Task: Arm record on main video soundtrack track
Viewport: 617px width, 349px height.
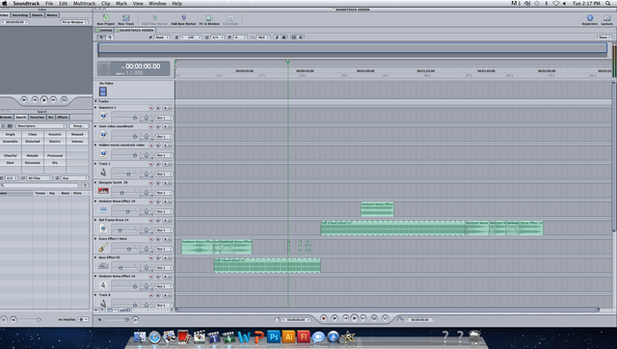Action: pyautogui.click(x=151, y=126)
